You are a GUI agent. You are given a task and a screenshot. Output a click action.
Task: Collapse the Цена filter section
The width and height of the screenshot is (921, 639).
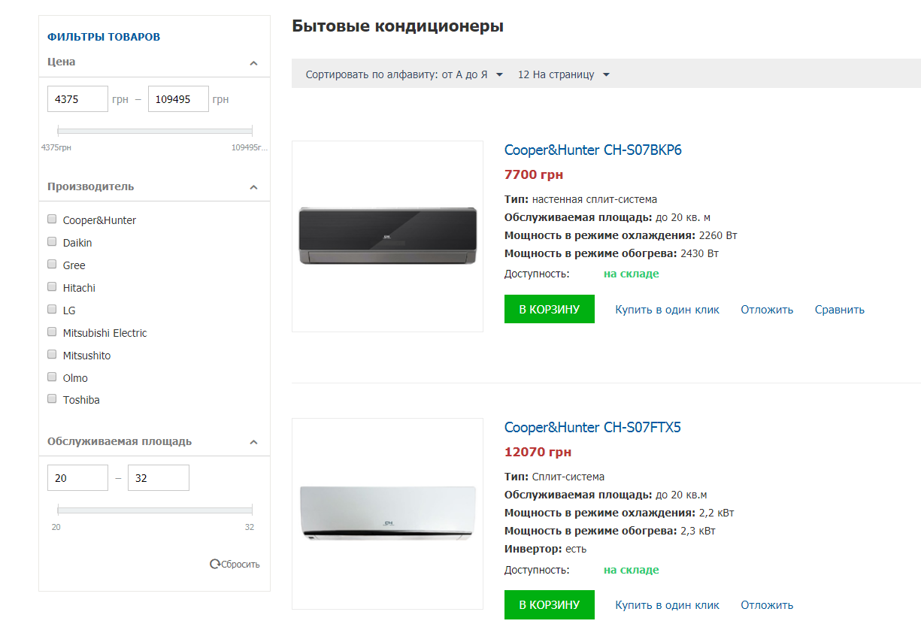point(253,63)
